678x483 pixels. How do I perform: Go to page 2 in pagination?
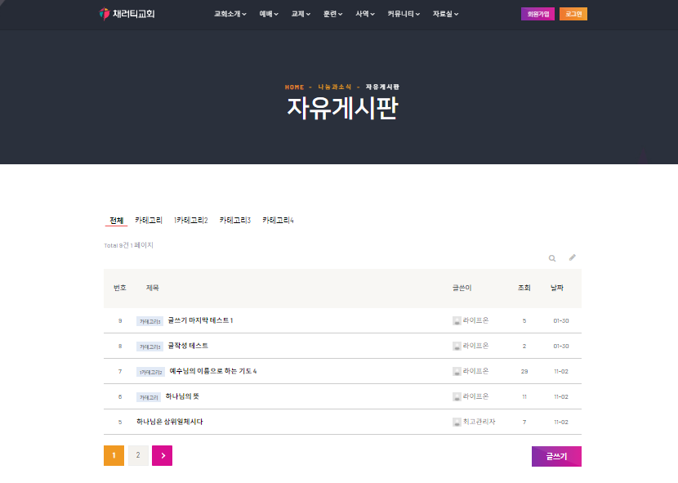[138, 455]
